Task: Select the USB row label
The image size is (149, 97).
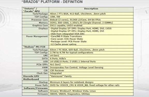Action: click(45, 62)
